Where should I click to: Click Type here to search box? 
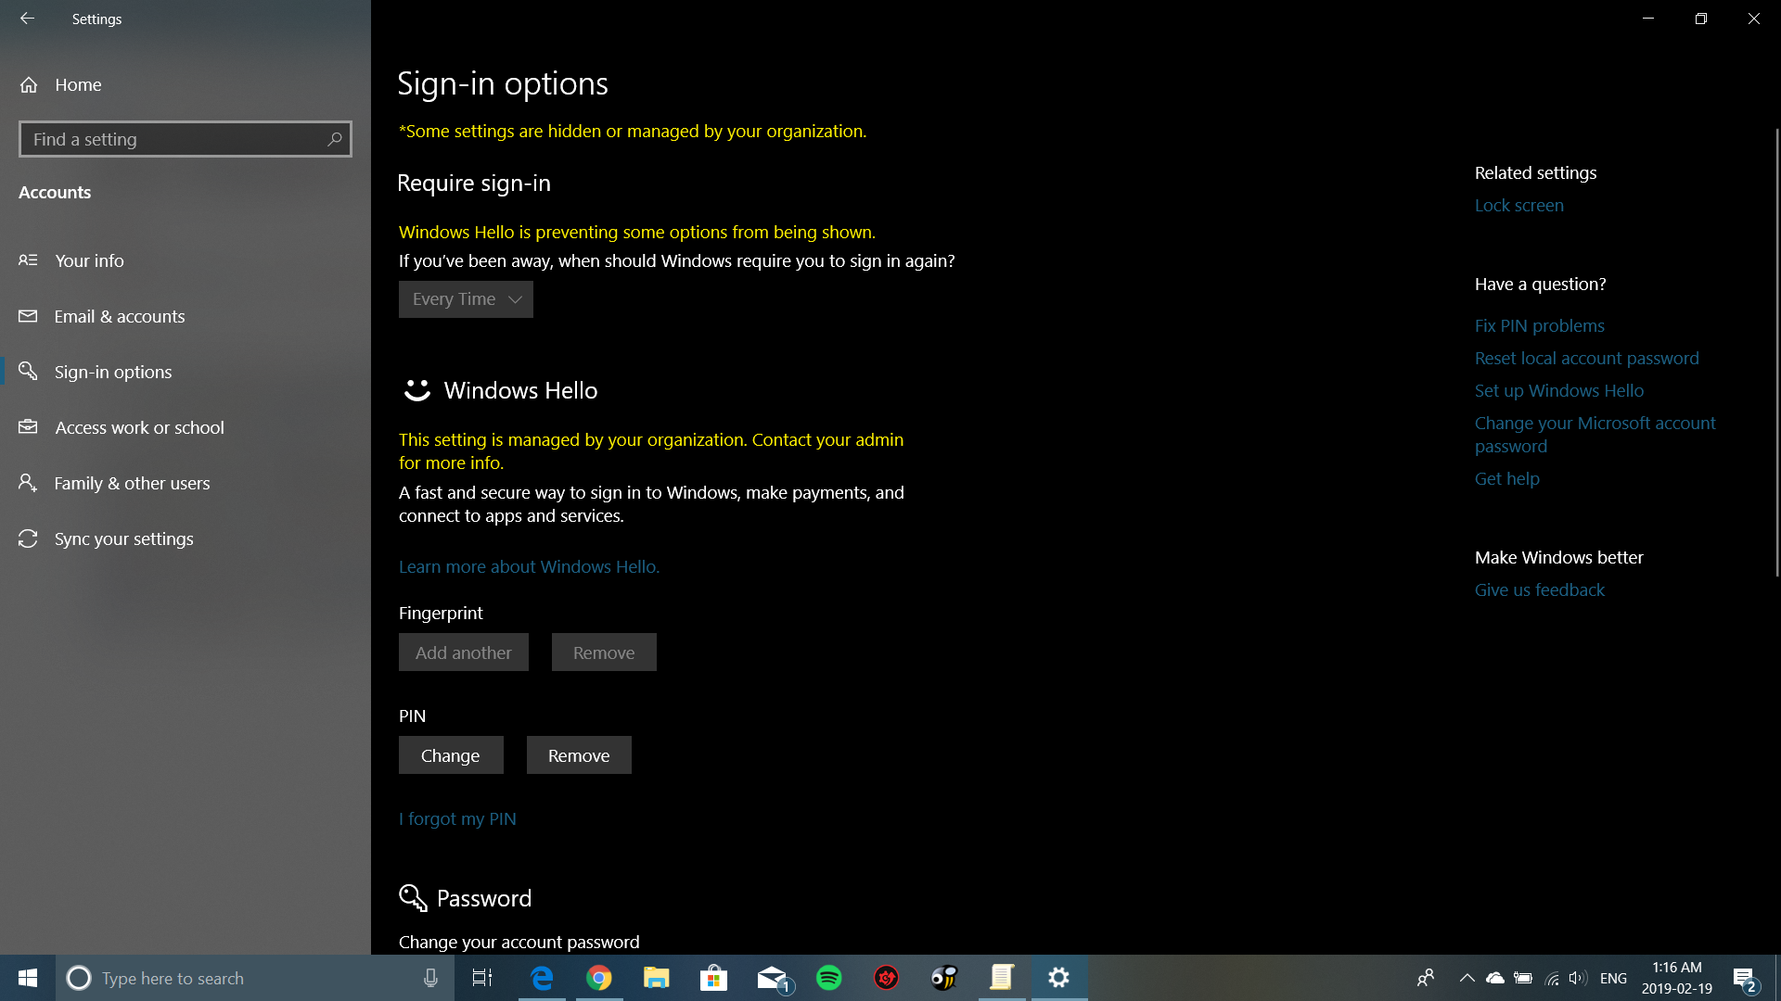(x=255, y=978)
